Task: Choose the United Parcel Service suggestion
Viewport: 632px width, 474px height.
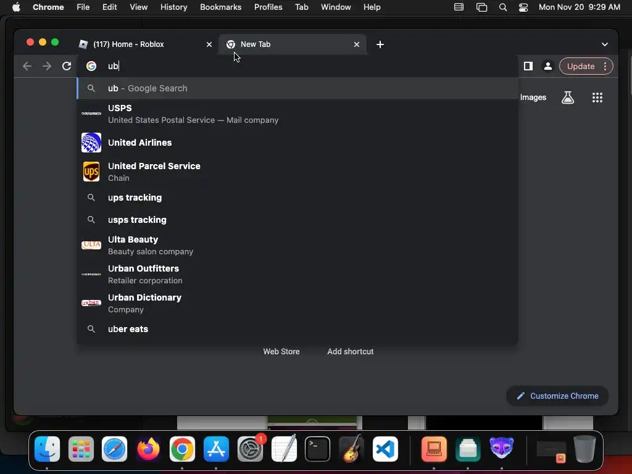Action: [297, 172]
